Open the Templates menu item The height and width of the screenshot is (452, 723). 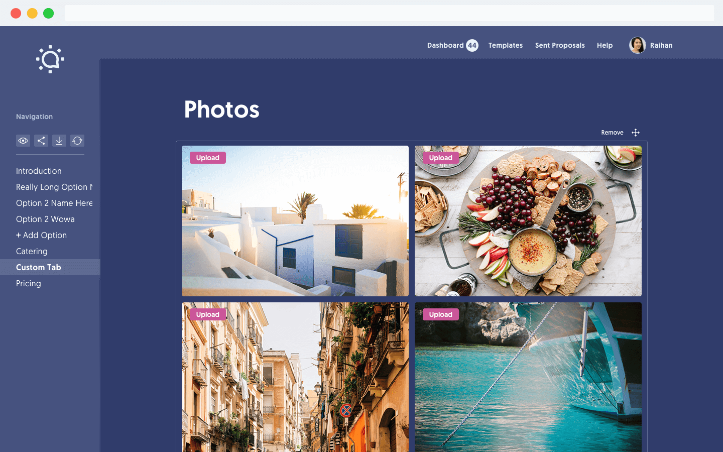point(505,45)
